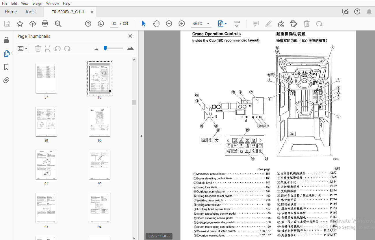Open the Bookmarks panel in sidebar

pos(6,67)
